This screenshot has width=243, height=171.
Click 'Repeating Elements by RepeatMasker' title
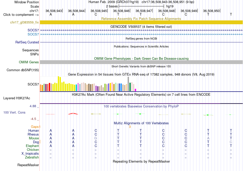(x=141, y=161)
